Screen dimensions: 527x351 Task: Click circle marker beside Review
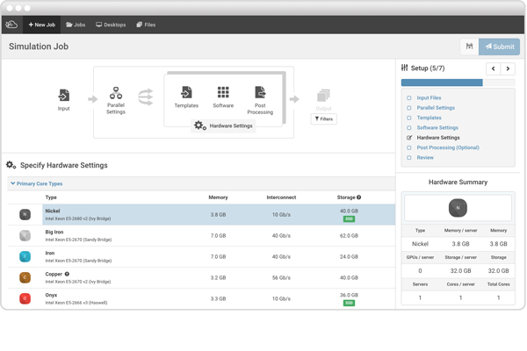coord(409,158)
